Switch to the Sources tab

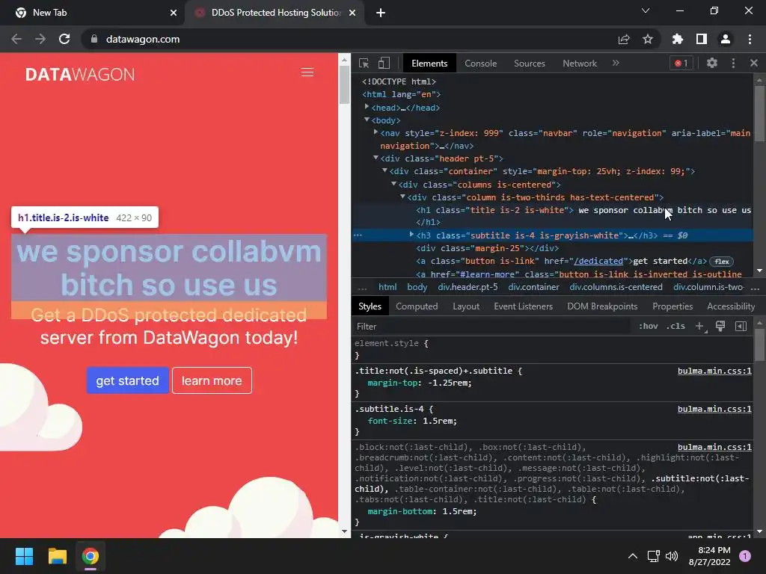click(x=530, y=64)
